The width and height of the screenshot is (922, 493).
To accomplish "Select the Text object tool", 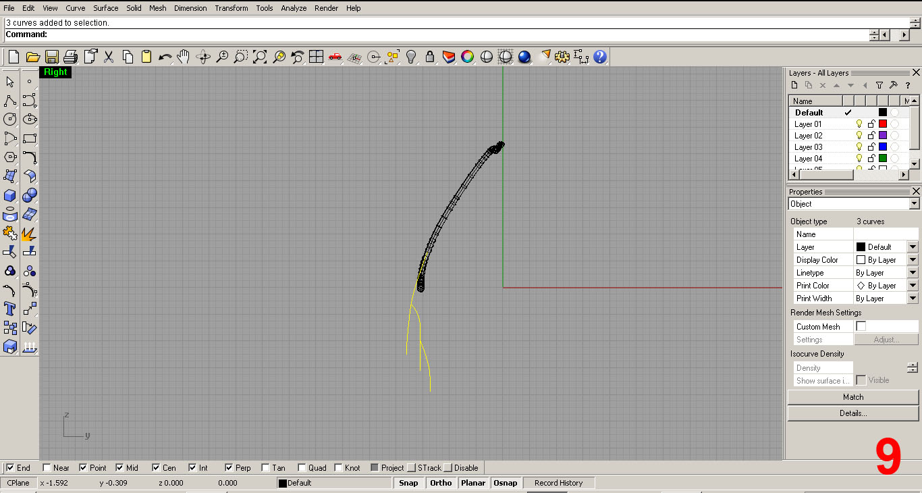I will pos(10,309).
